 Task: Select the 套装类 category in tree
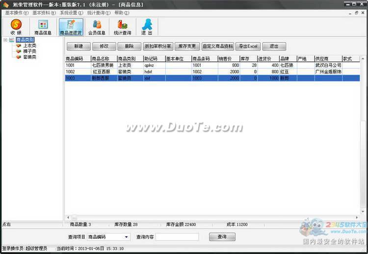coord(29,57)
